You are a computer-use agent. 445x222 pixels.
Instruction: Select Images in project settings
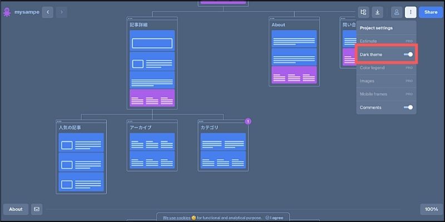[x=386, y=80]
